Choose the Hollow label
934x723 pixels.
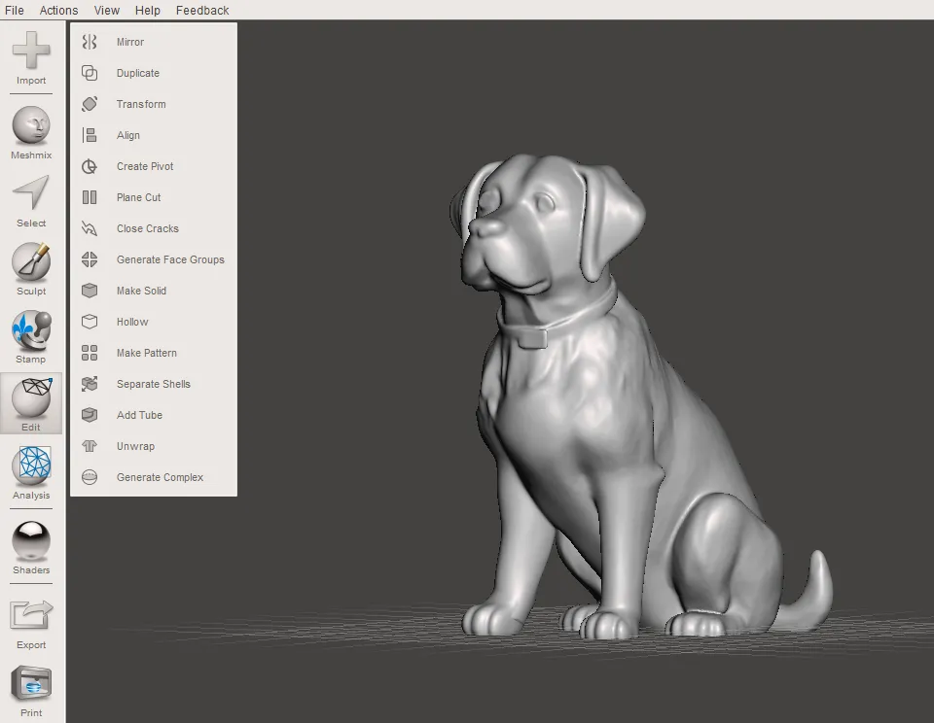click(132, 322)
